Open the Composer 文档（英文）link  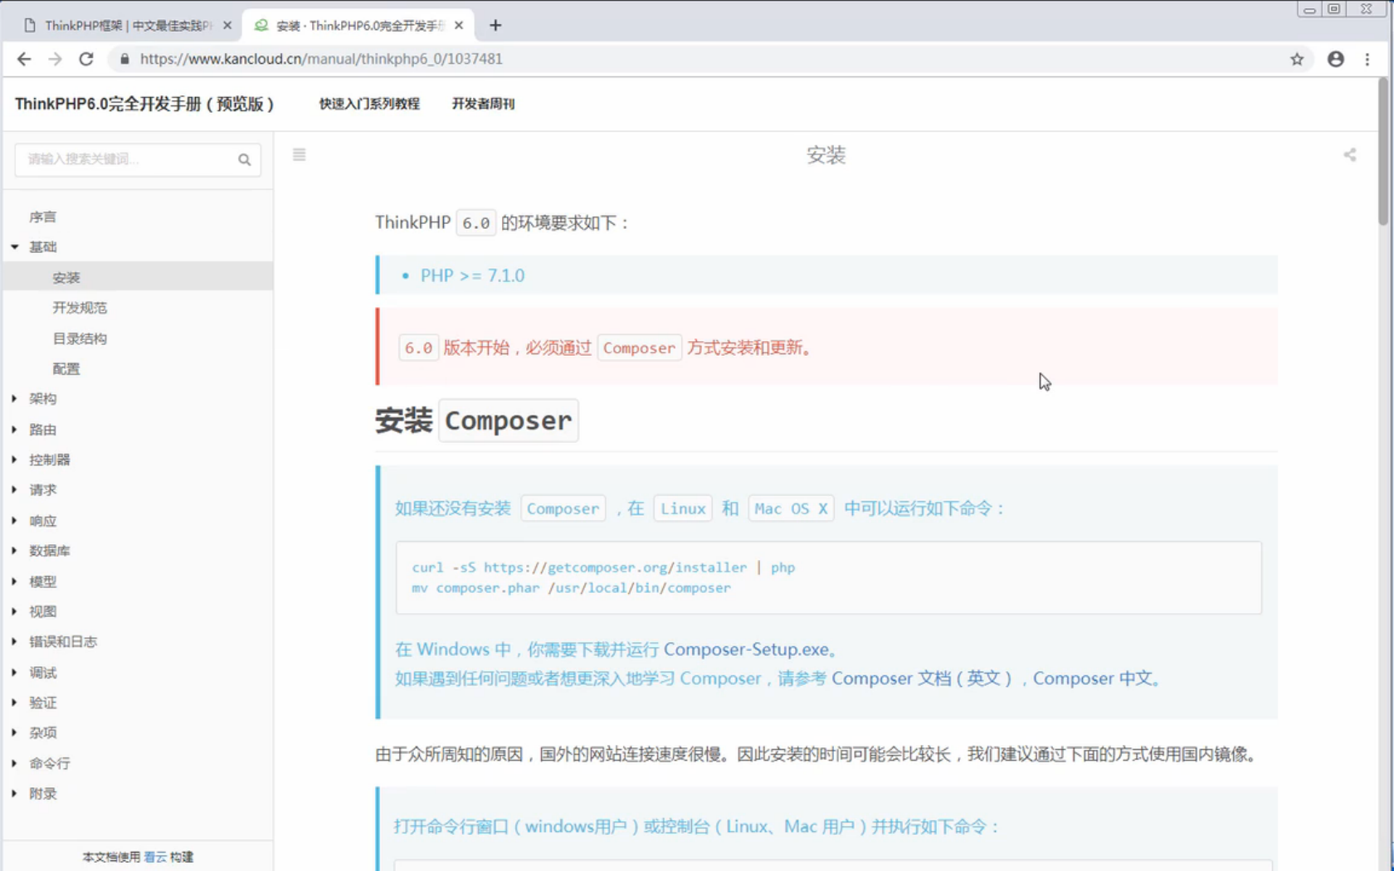(922, 679)
